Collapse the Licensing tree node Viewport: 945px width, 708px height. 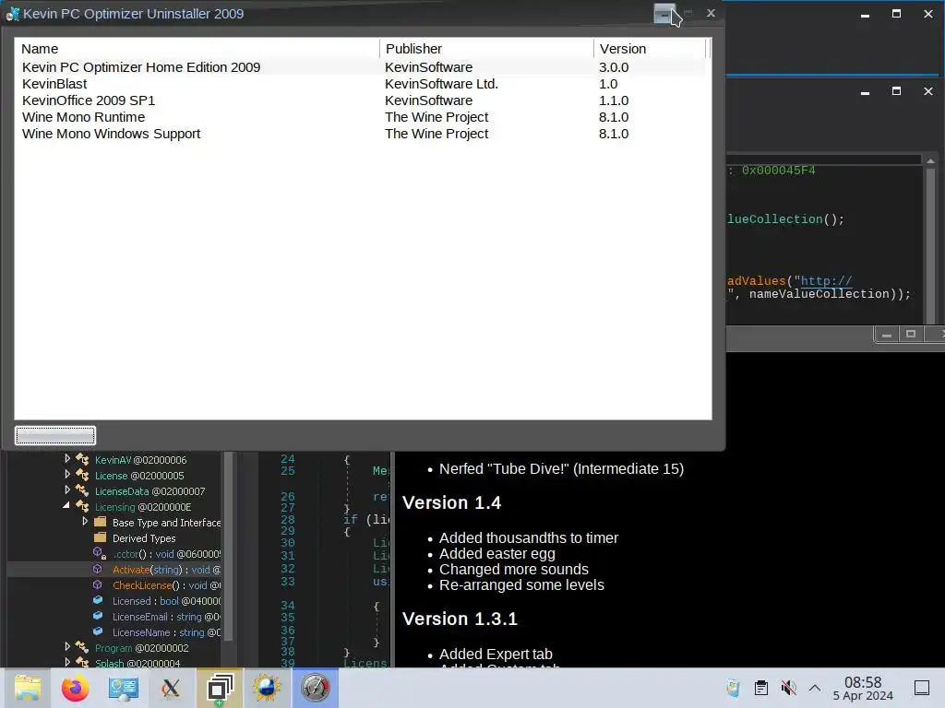pyautogui.click(x=66, y=506)
